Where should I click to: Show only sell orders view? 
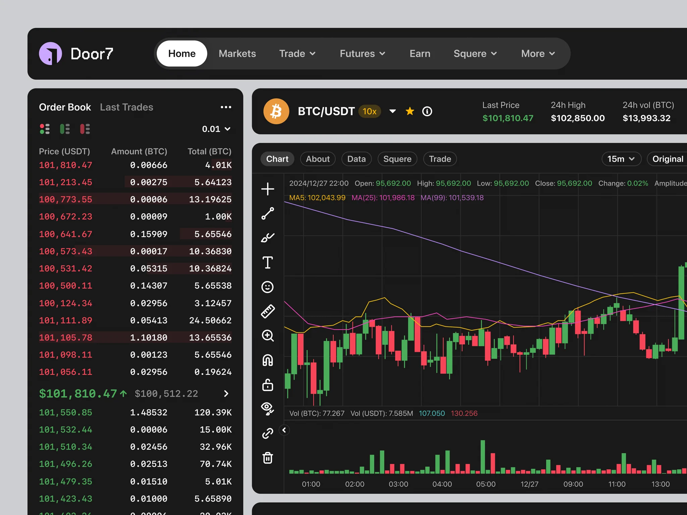click(x=85, y=129)
